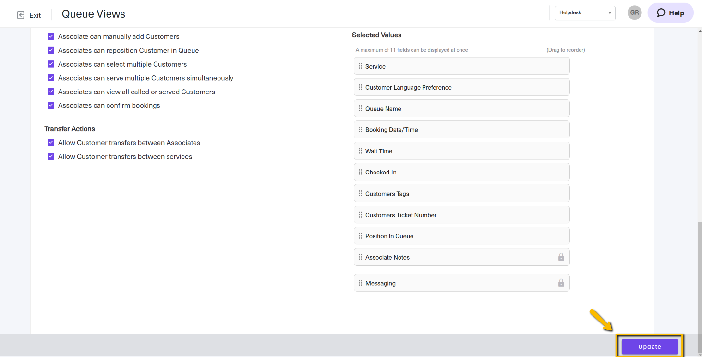Click drag handle of Customer Language Preference
The height and width of the screenshot is (357, 702).
pos(360,87)
